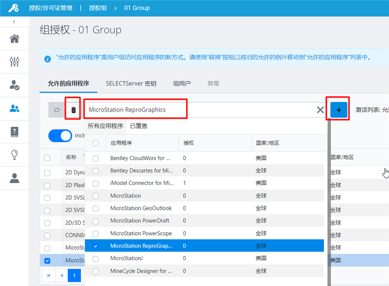This screenshot has width=389, height=286.
Task: Click the trash delete icon
Action: tap(73, 110)
